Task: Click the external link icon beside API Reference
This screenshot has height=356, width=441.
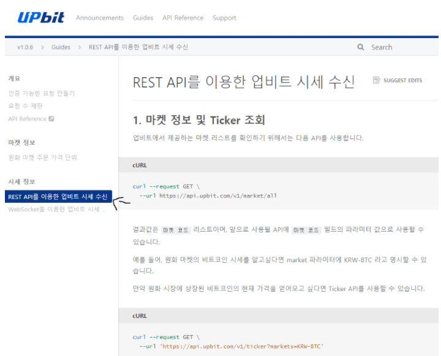Action: click(51, 119)
